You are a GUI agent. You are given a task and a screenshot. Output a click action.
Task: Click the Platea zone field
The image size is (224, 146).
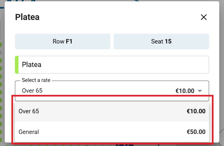point(112,65)
